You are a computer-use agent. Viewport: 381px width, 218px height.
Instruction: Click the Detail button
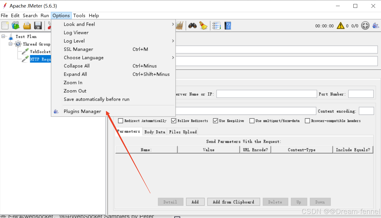tap(170, 202)
